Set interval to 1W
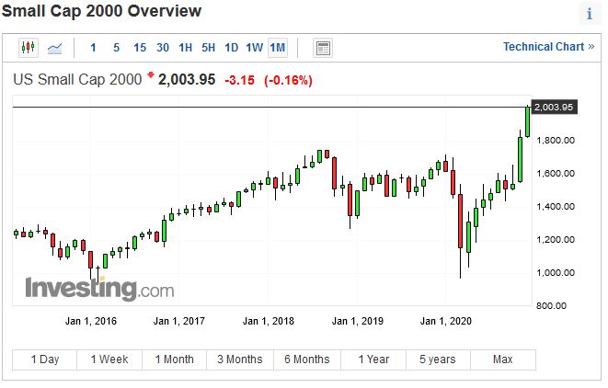Image resolution: width=608 pixels, height=388 pixels. [254, 47]
